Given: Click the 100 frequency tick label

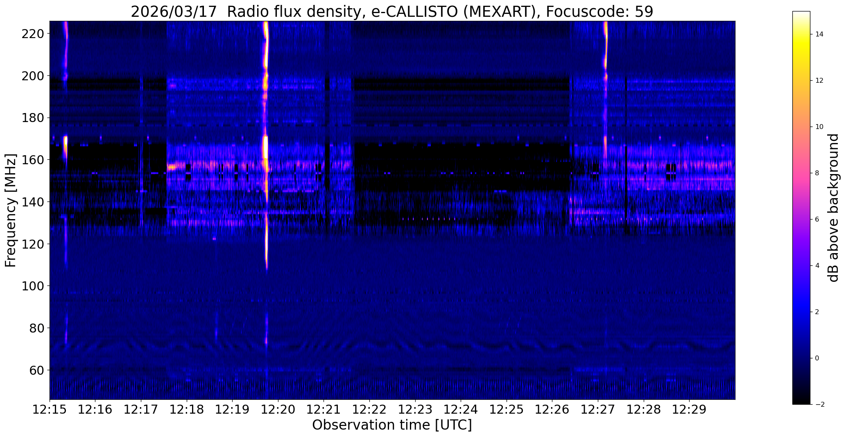Looking at the screenshot, I should click(32, 286).
